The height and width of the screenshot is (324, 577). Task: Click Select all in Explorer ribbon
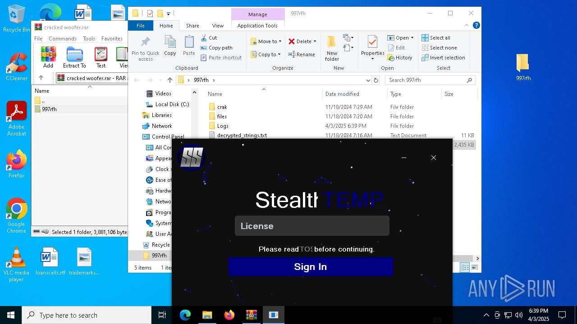click(436, 38)
